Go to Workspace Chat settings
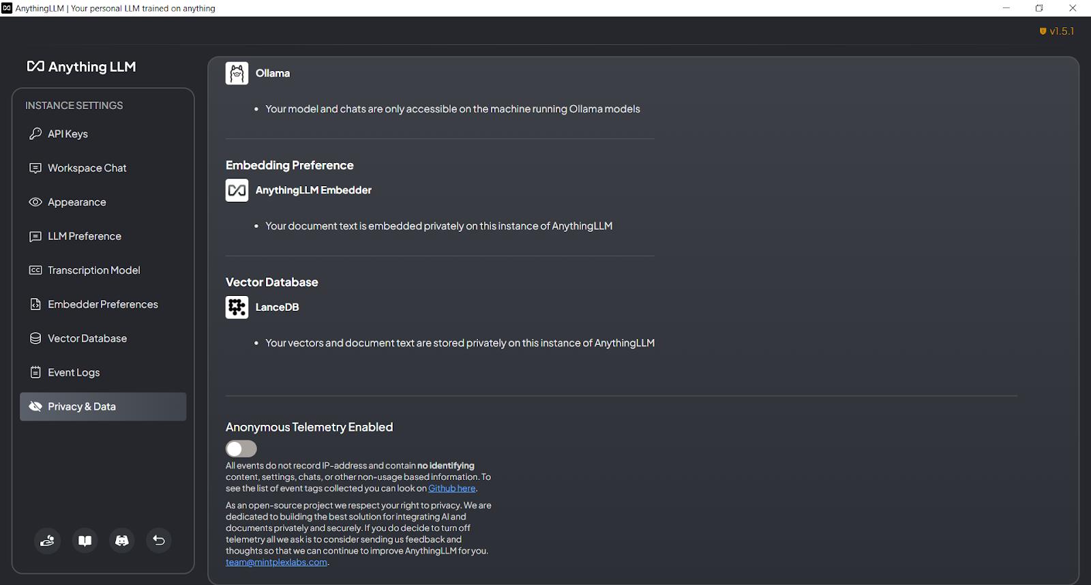The image size is (1091, 585). tap(87, 168)
